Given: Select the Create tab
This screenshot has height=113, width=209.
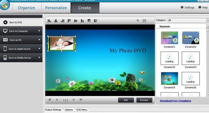Looking at the screenshot, I should coord(85,8).
